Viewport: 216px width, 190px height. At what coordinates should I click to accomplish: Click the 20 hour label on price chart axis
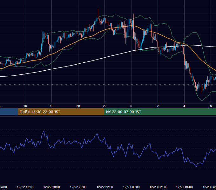tap(78, 106)
